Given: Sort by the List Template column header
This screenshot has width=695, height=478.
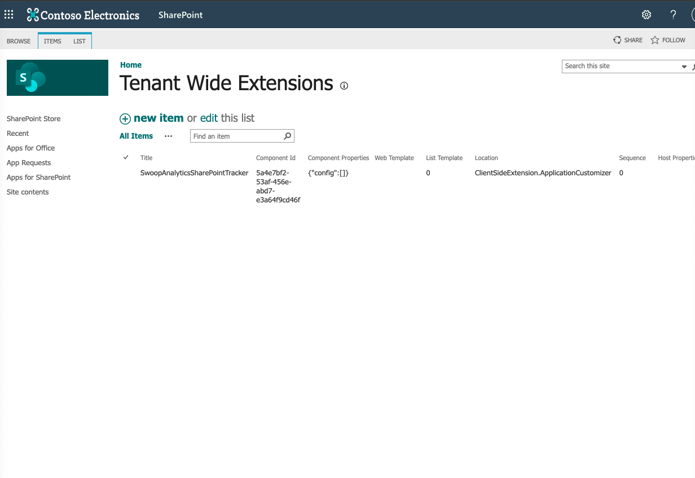Looking at the screenshot, I should click(445, 158).
